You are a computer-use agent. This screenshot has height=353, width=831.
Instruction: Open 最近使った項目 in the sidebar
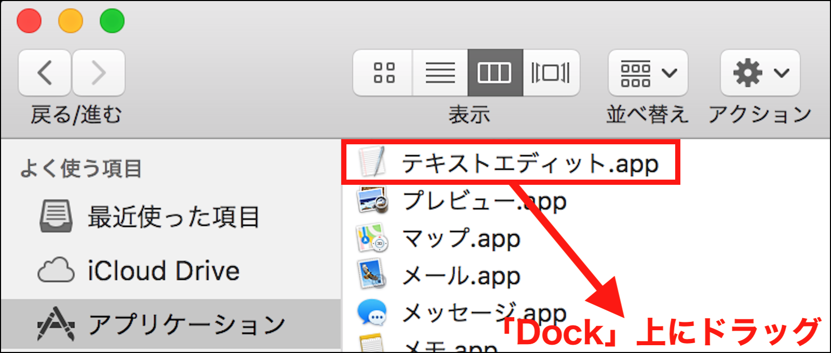171,217
